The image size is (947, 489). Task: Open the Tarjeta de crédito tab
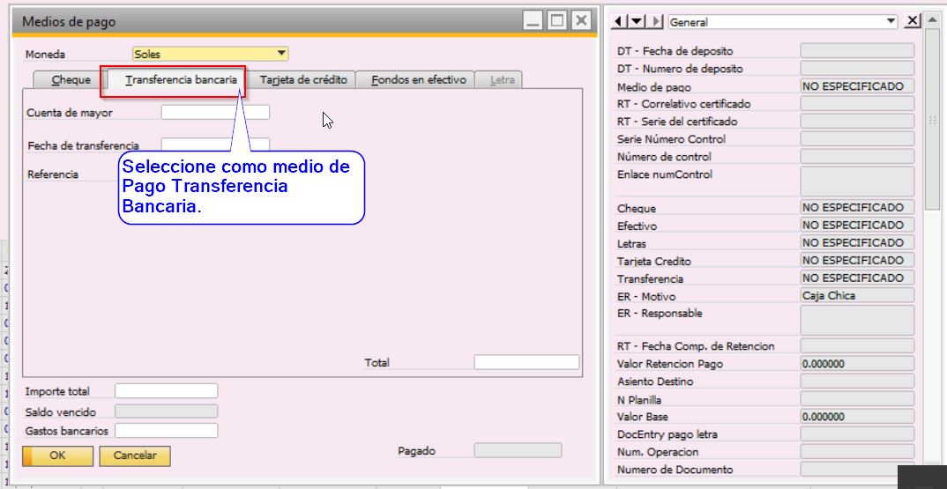click(x=303, y=80)
